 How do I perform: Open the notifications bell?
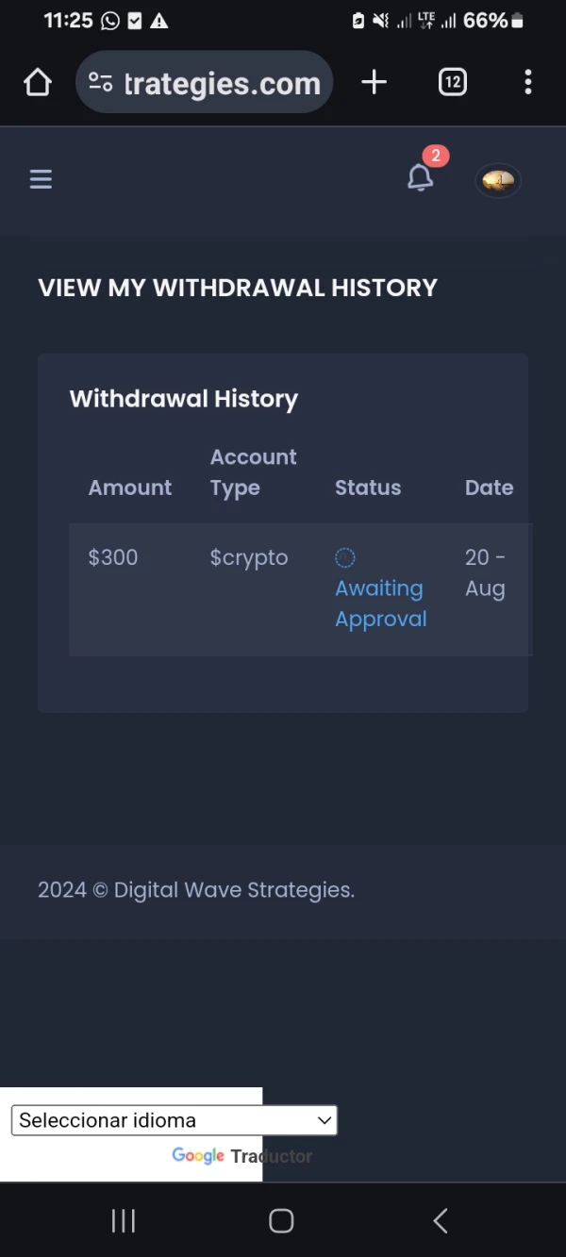click(420, 177)
